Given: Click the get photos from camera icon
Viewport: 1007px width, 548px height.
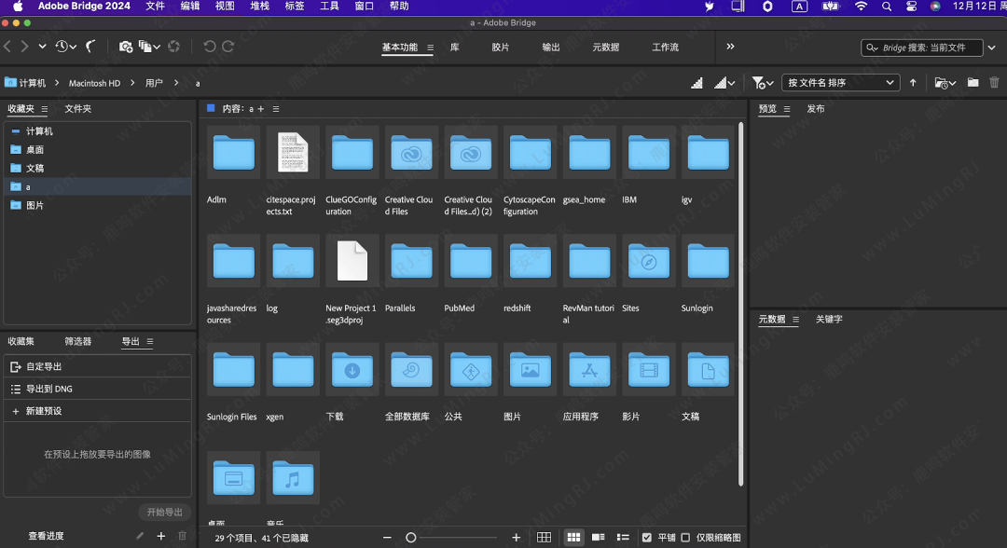Looking at the screenshot, I should point(125,46).
